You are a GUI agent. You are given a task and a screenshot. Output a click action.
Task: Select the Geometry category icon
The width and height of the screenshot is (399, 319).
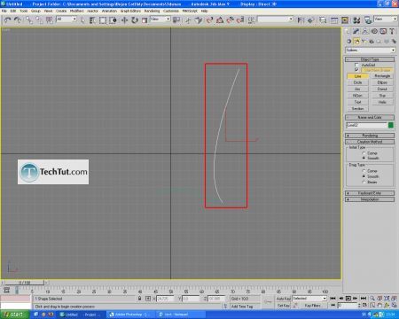point(349,42)
